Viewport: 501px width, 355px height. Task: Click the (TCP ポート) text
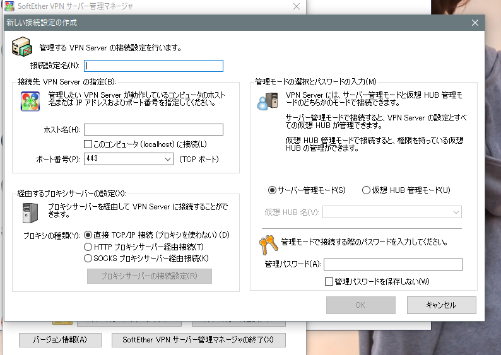click(x=199, y=159)
